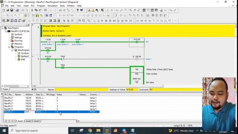Viewport: 238px width, 134px height.
Task: Click the Name input field
Action: pyautogui.click(x=81, y=90)
